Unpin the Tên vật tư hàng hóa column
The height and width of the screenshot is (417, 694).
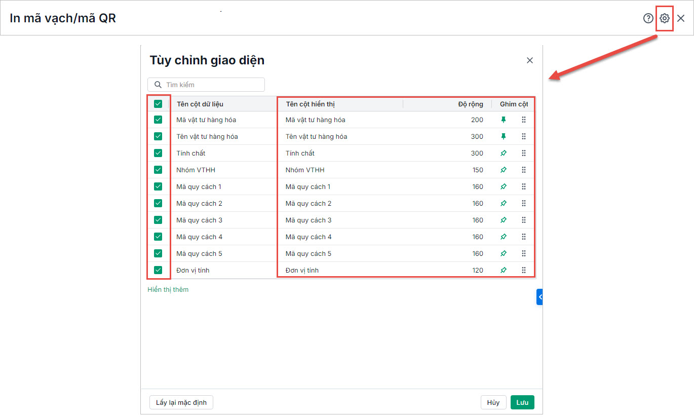point(504,137)
